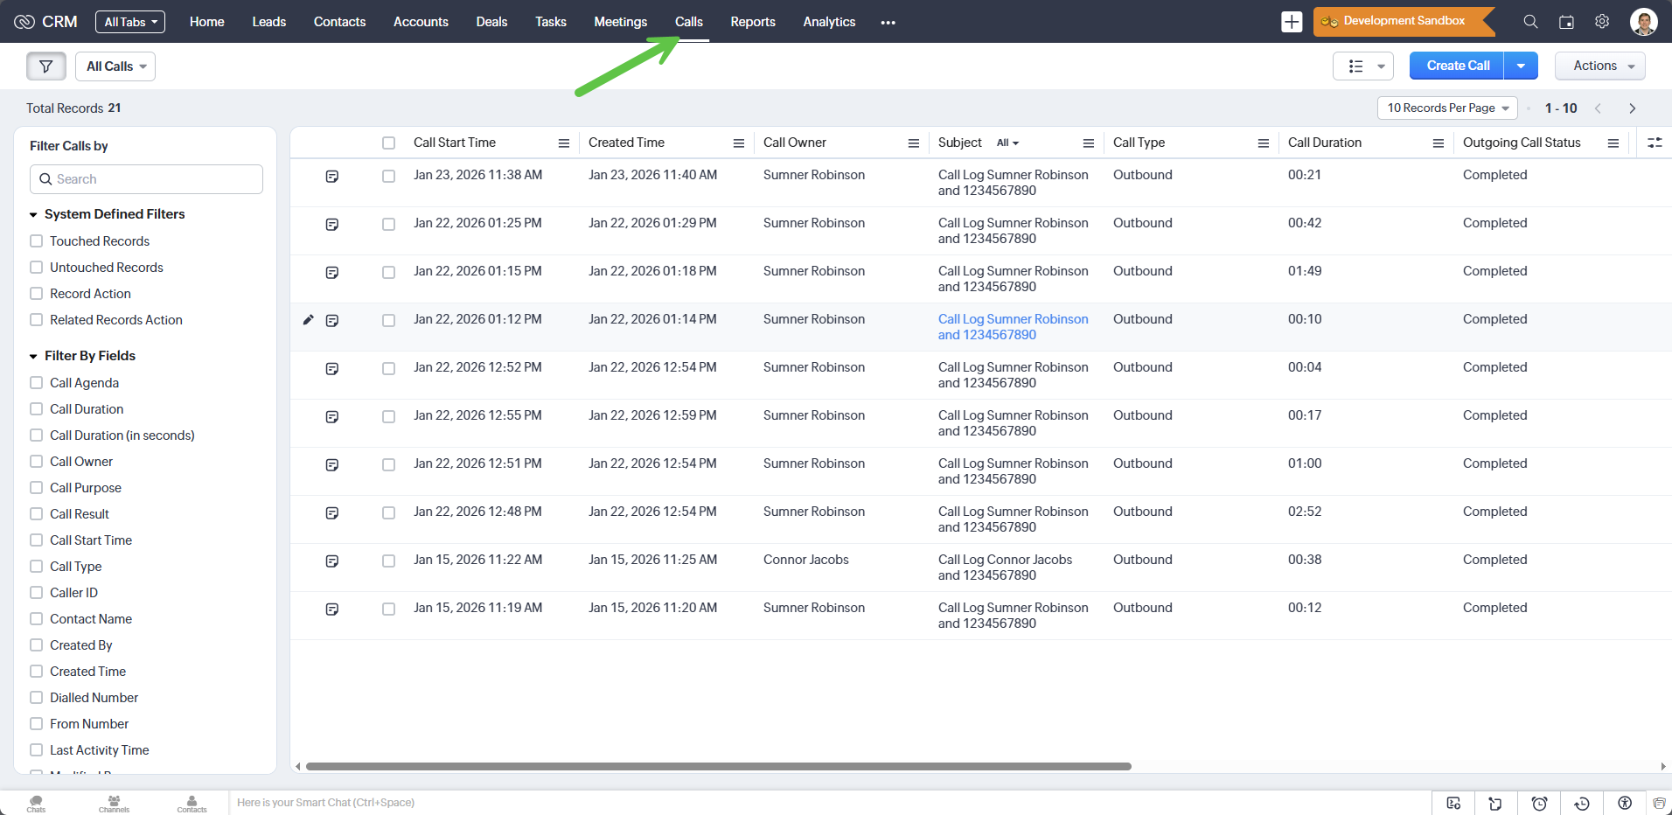Image resolution: width=1672 pixels, height=815 pixels.
Task: Click the quick create plus icon
Action: tap(1292, 22)
